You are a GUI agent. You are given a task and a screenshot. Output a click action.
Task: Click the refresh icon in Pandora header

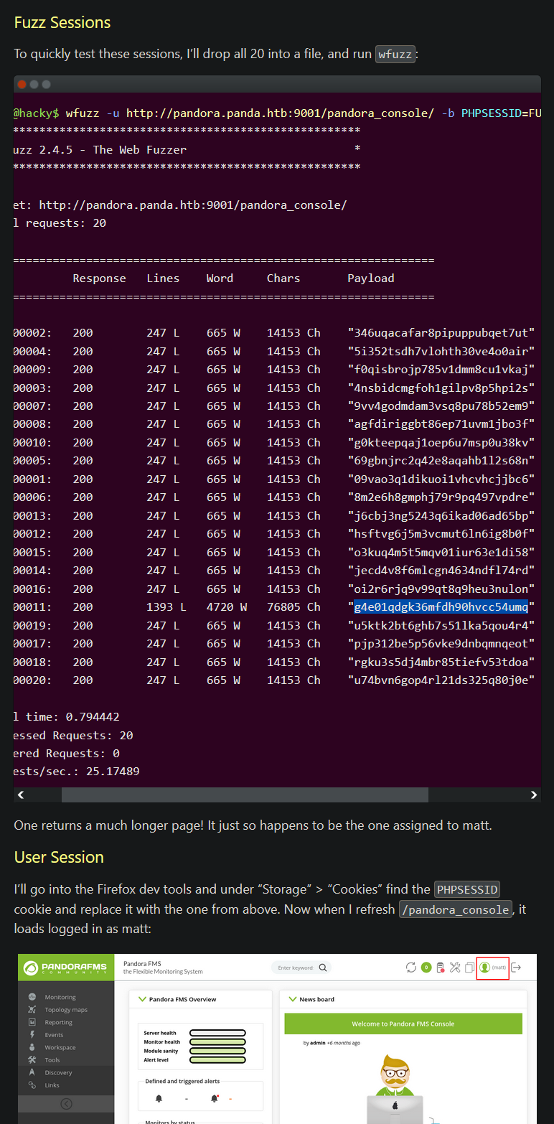[410, 967]
